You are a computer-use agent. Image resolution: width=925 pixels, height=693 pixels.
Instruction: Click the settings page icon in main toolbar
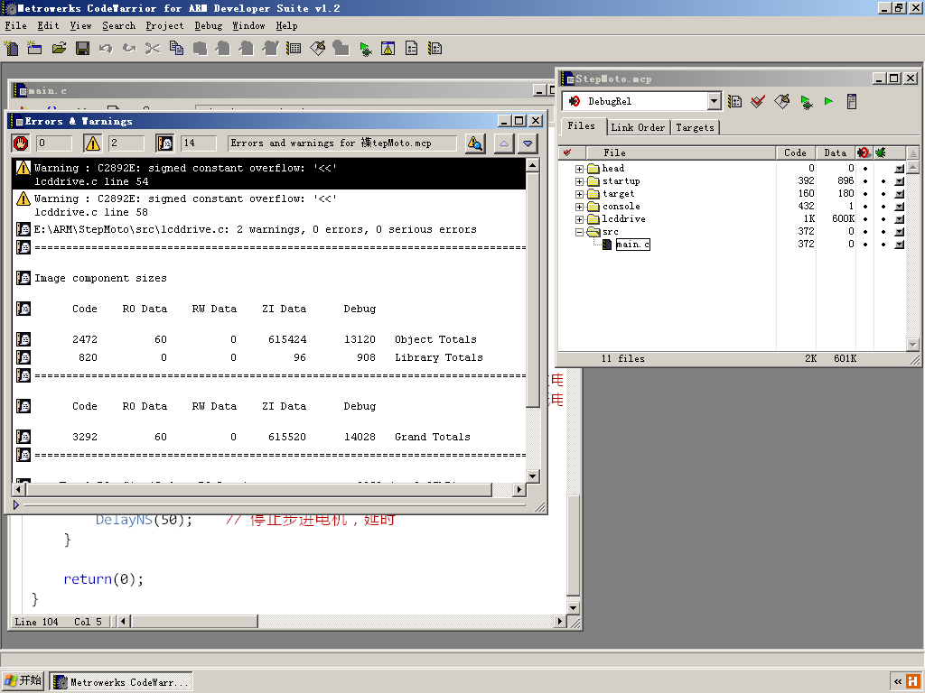pos(412,49)
